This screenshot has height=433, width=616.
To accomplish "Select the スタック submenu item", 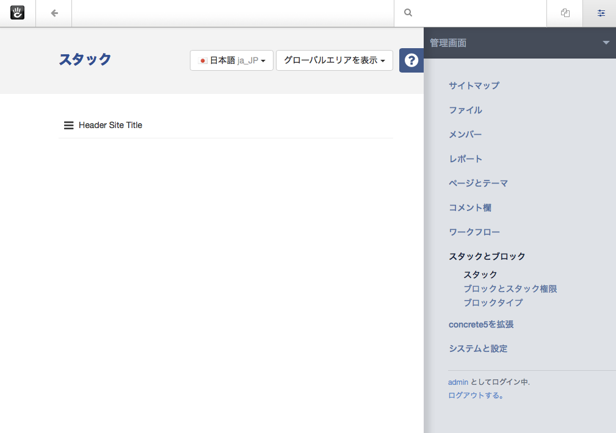I will [480, 274].
